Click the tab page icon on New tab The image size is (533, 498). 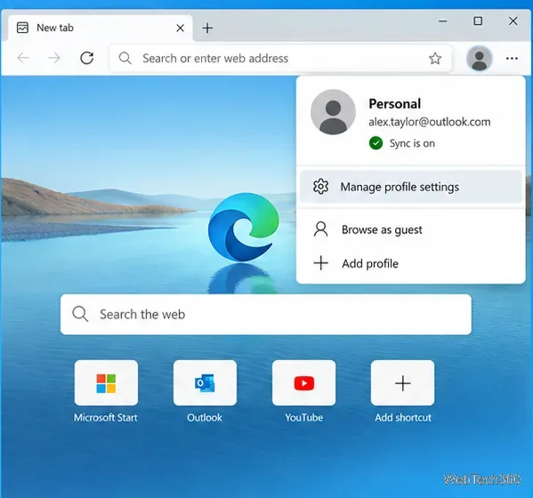[22, 28]
